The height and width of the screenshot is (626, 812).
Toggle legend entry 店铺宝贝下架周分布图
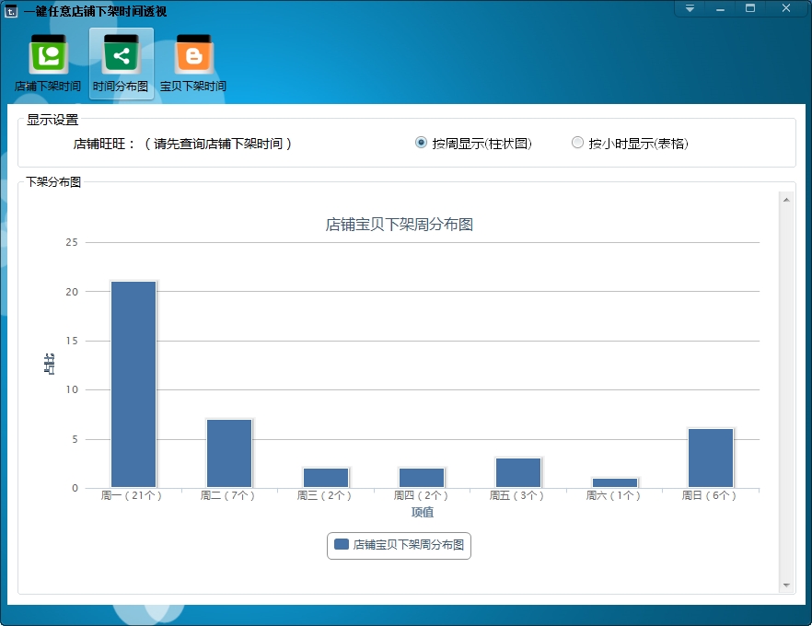click(399, 545)
